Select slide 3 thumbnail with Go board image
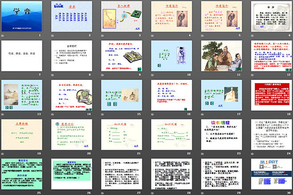This screenshot has width=293, height=195. (122, 16)
